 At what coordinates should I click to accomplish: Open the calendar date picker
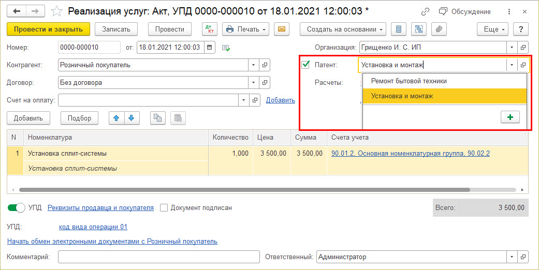click(210, 48)
